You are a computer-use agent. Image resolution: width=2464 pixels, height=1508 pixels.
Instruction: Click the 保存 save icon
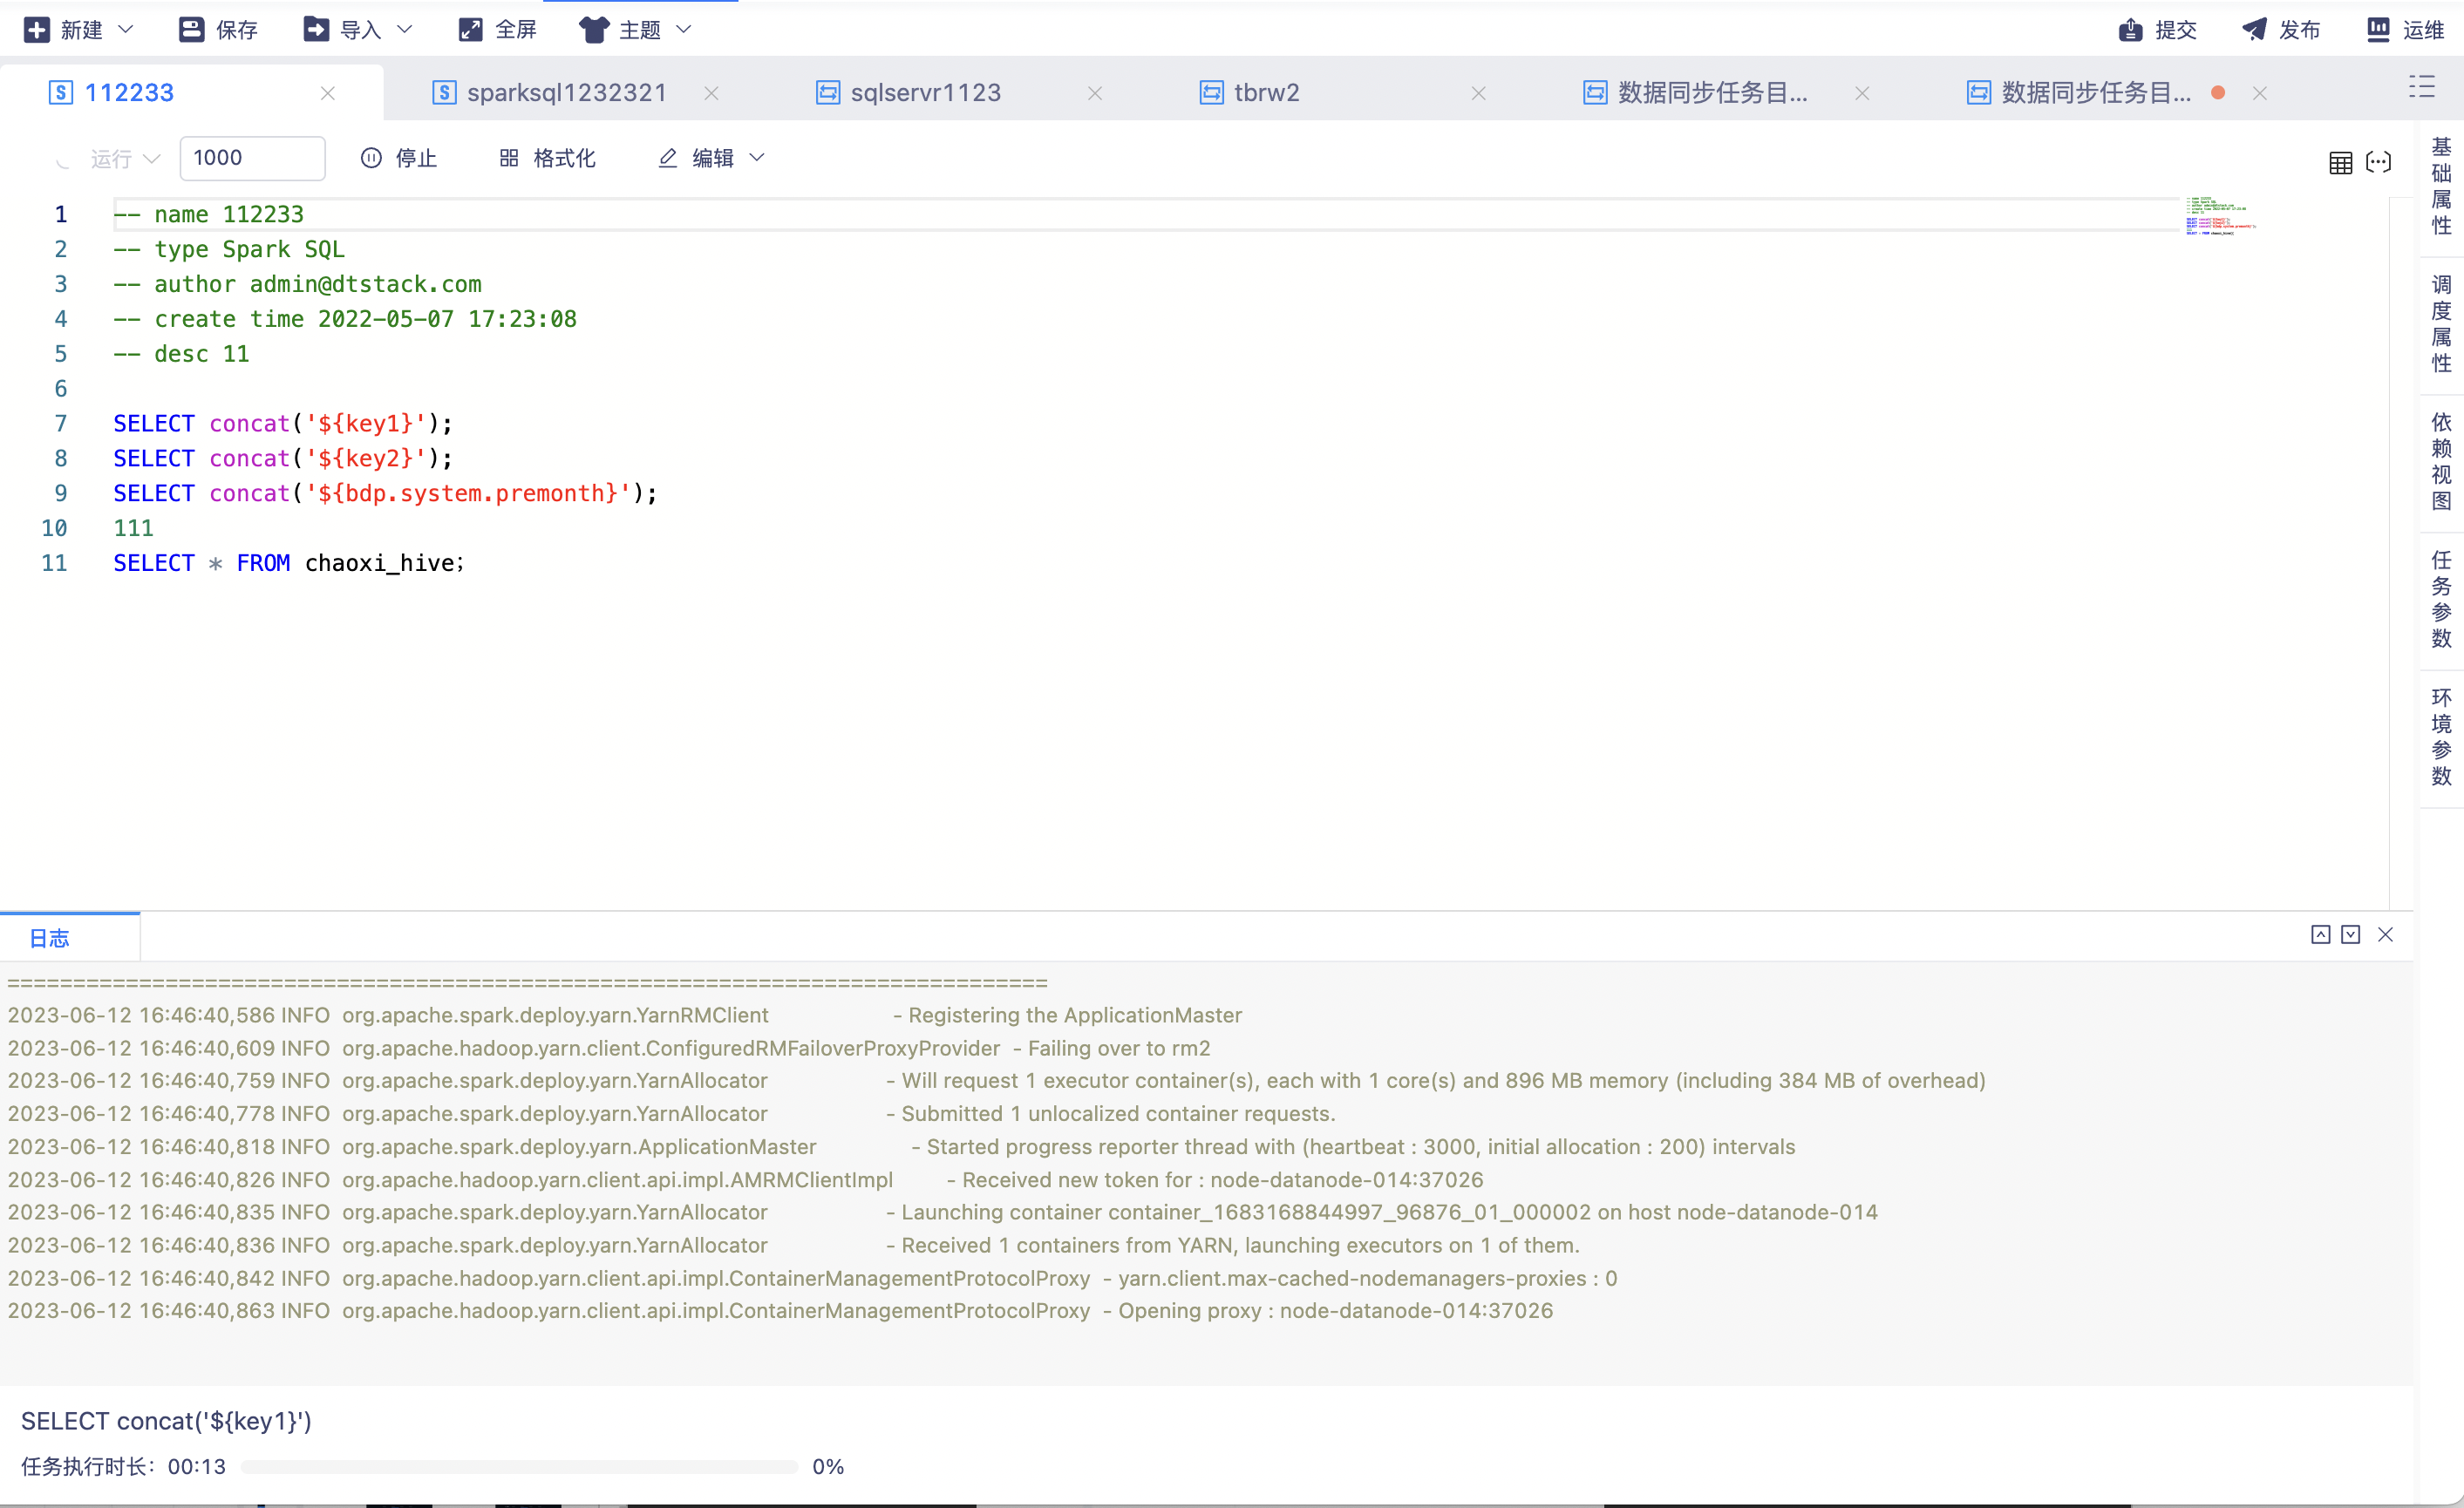191,30
